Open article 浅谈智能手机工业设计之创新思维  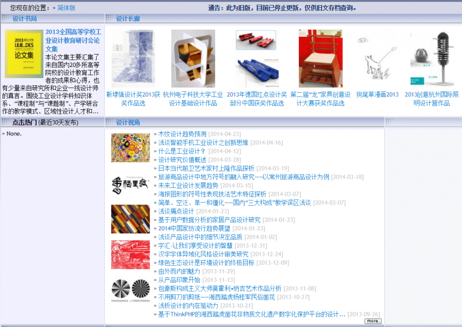coord(203,143)
